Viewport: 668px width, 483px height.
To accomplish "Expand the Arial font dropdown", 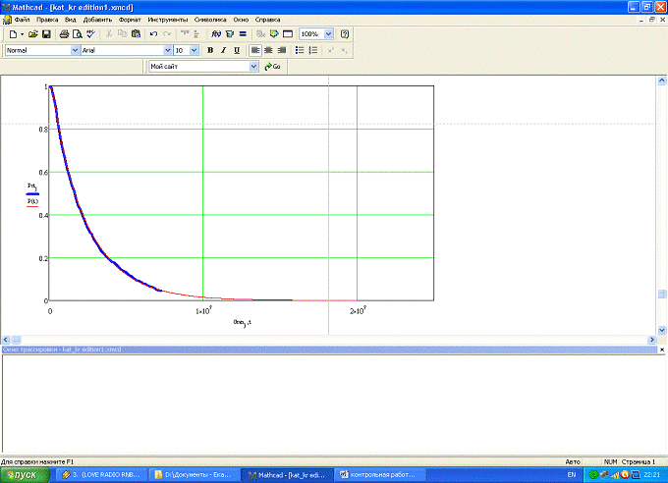I will 166,50.
